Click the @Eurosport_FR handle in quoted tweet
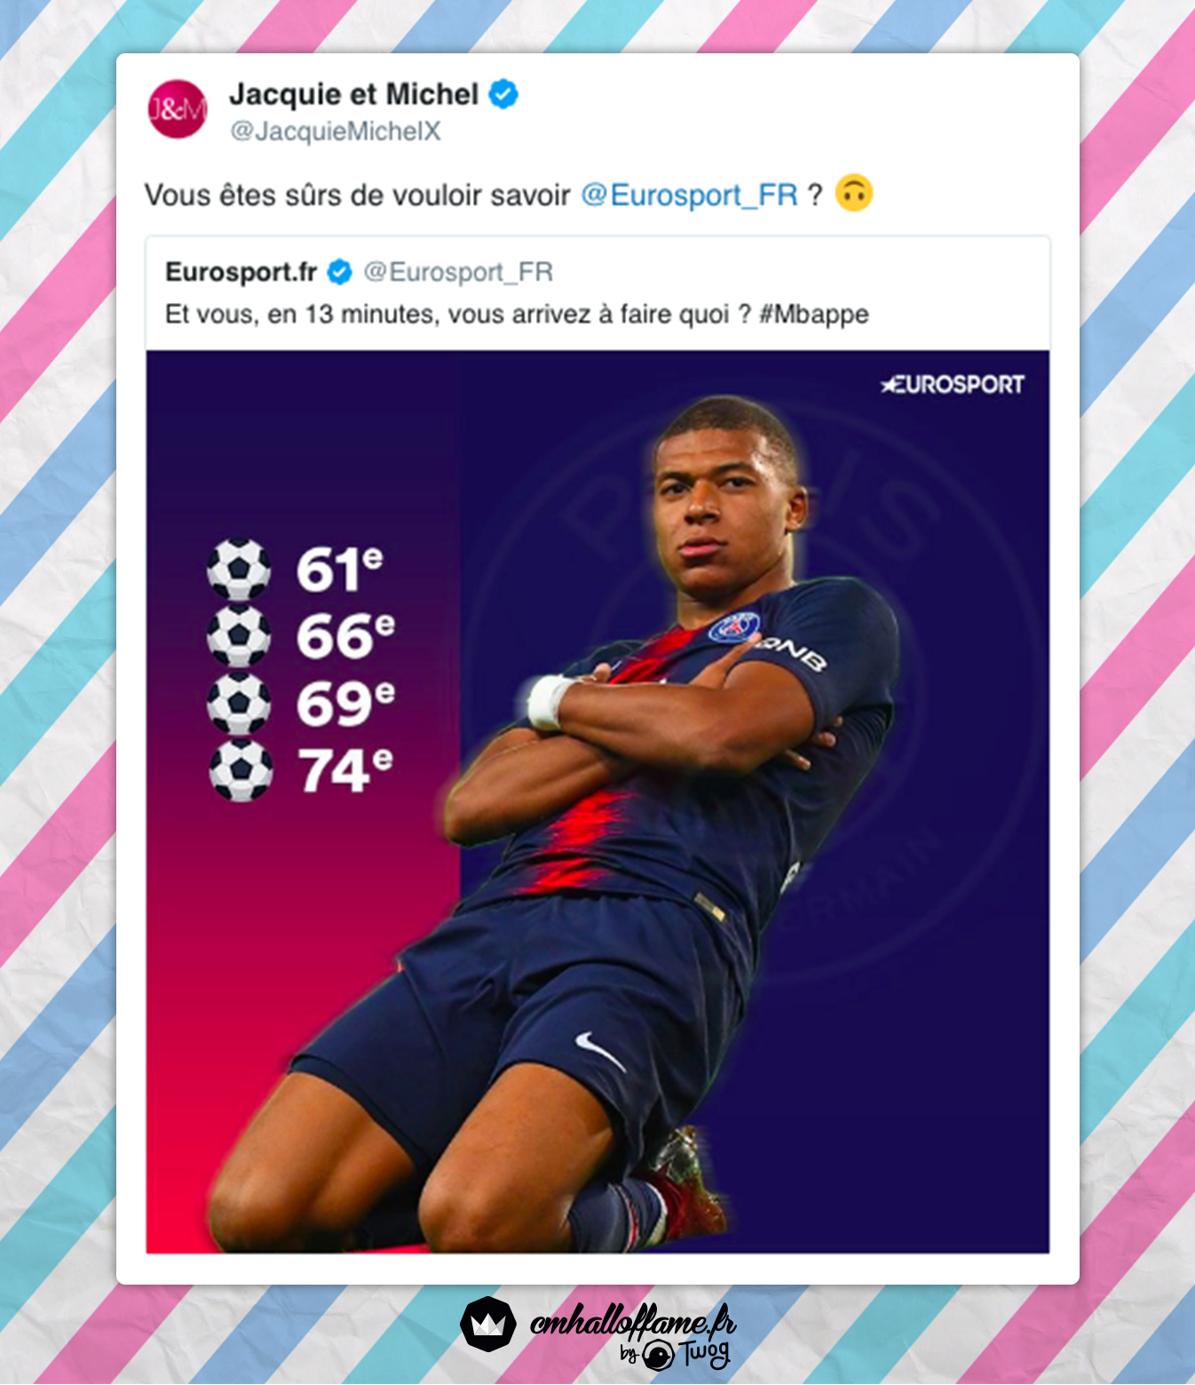Viewport: 1195px width, 1385px height. point(459,272)
